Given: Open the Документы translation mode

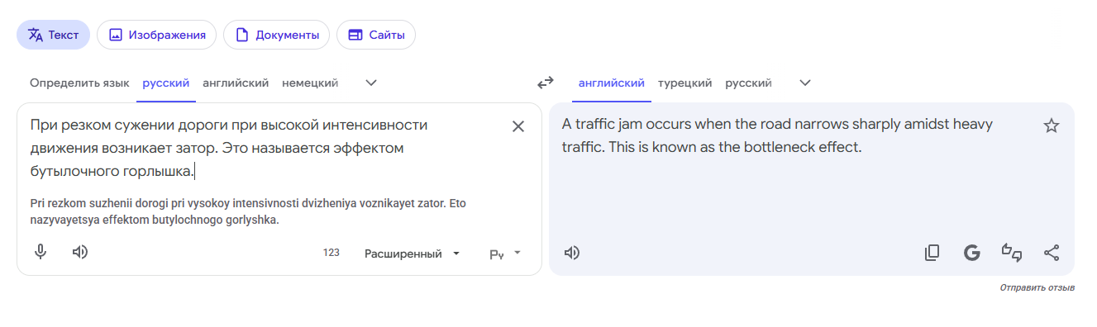Looking at the screenshot, I should [277, 35].
